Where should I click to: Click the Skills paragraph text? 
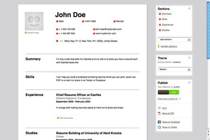pos(96,79)
